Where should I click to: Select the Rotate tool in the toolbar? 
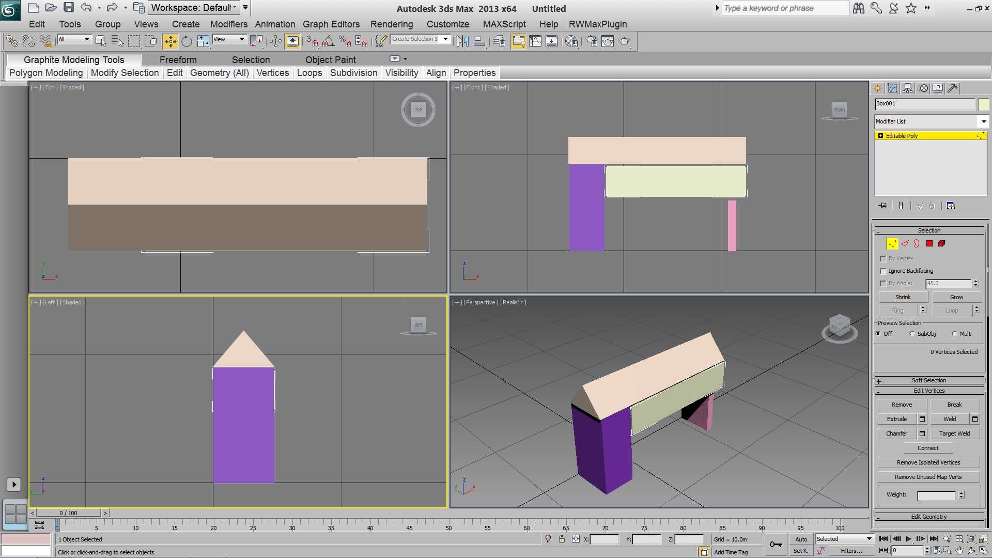187,41
